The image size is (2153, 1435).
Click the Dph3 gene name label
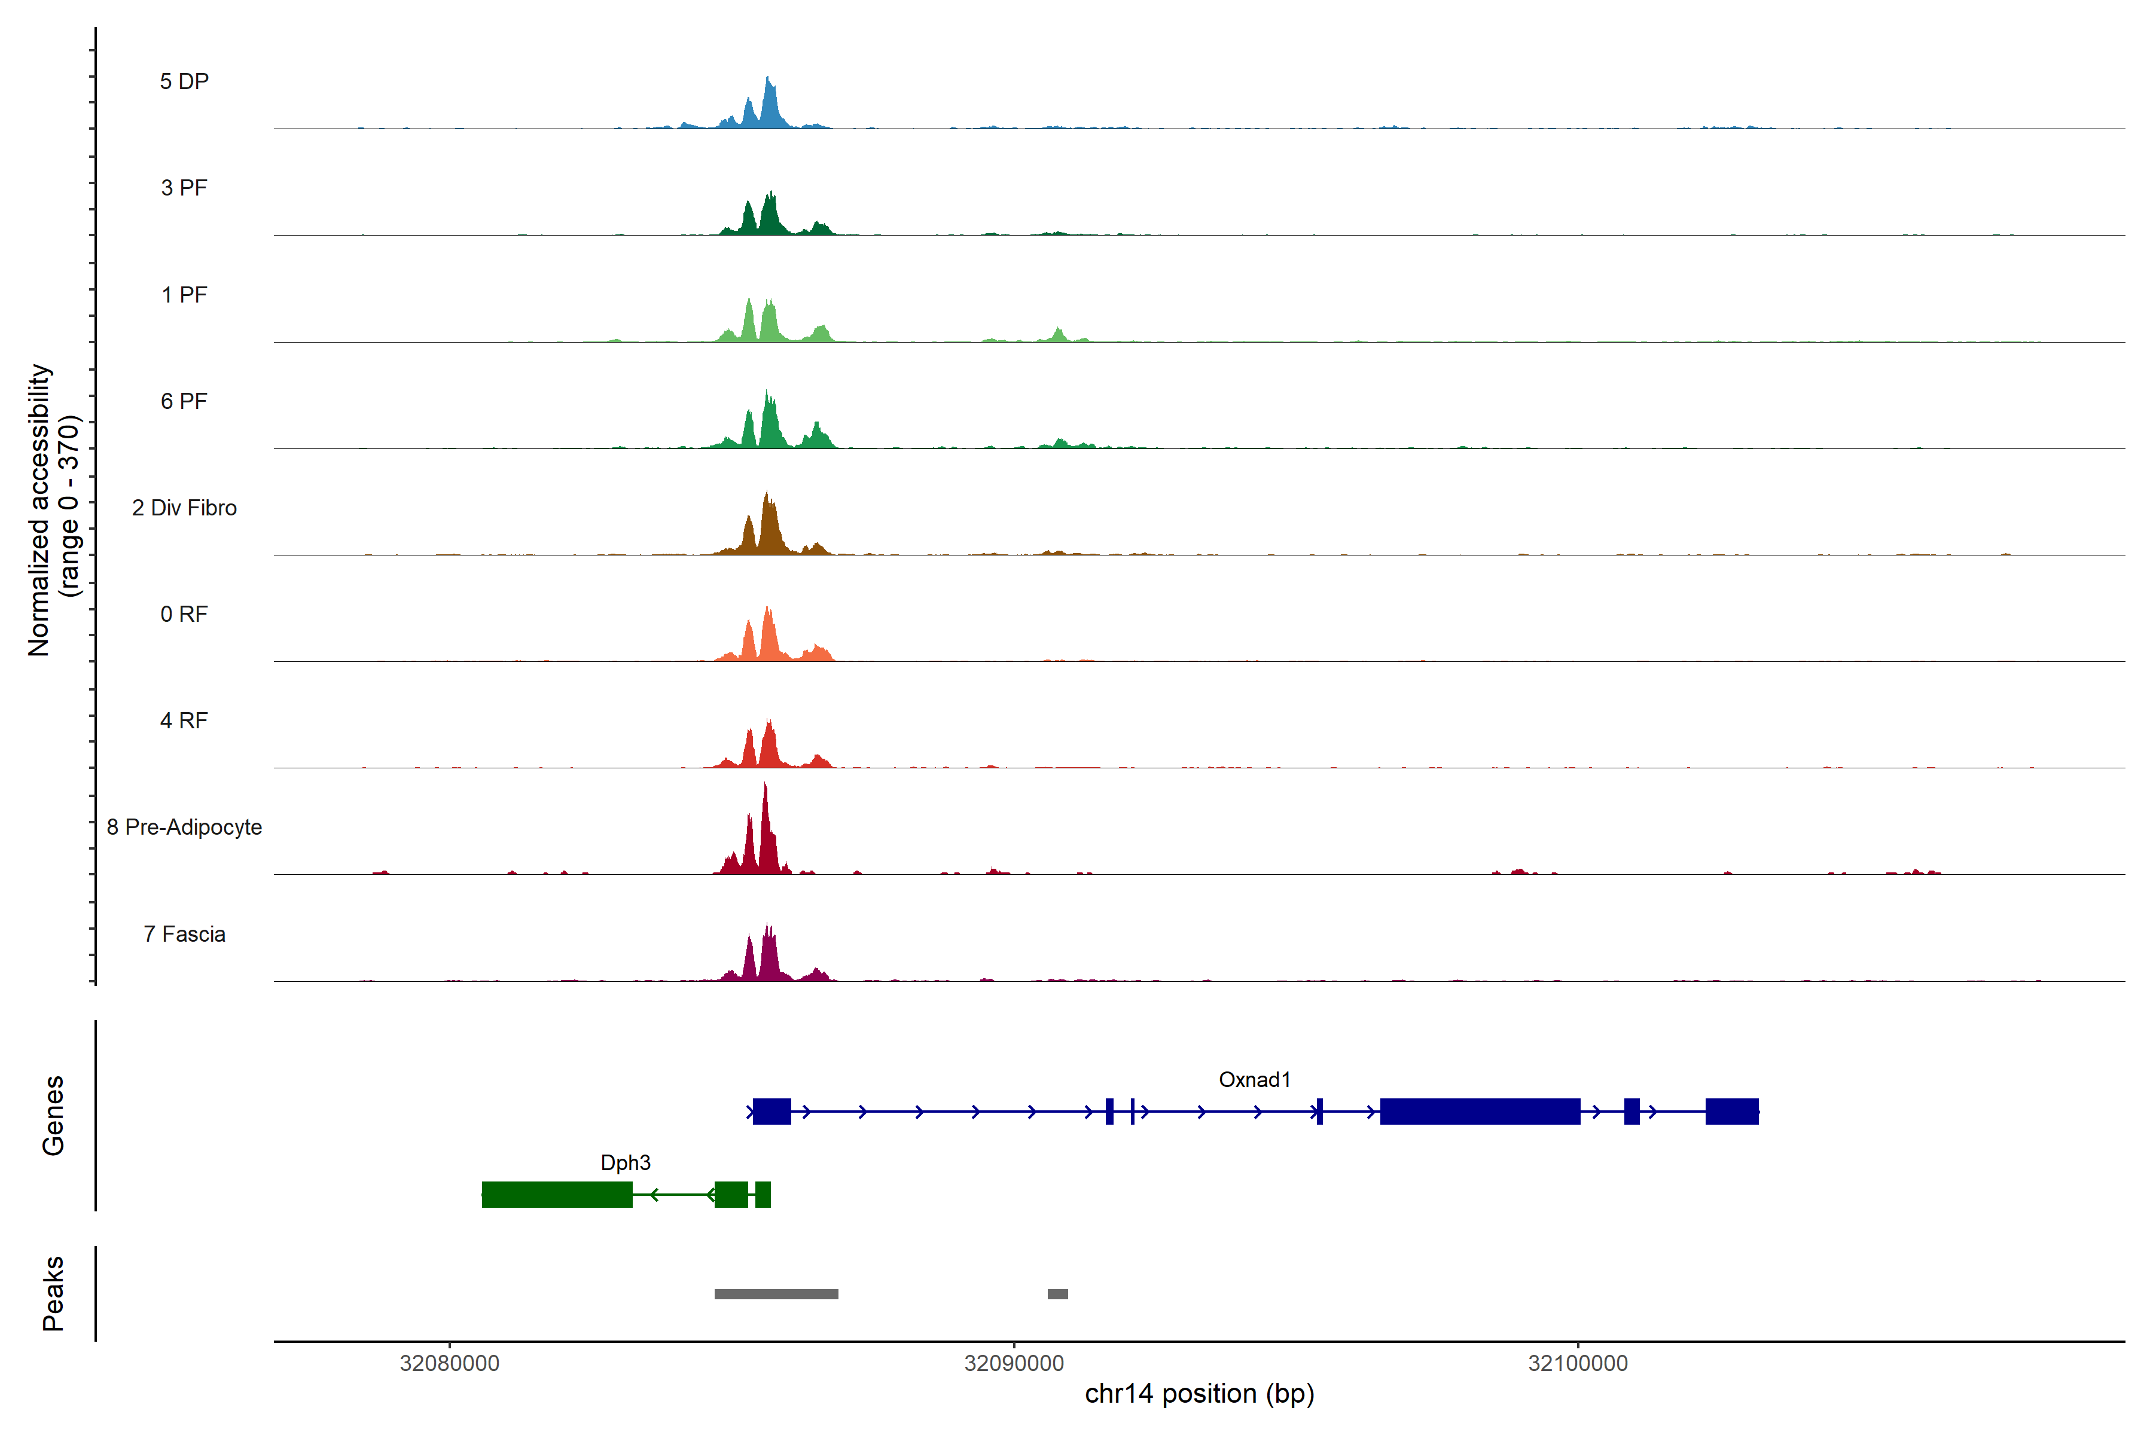point(625,1163)
